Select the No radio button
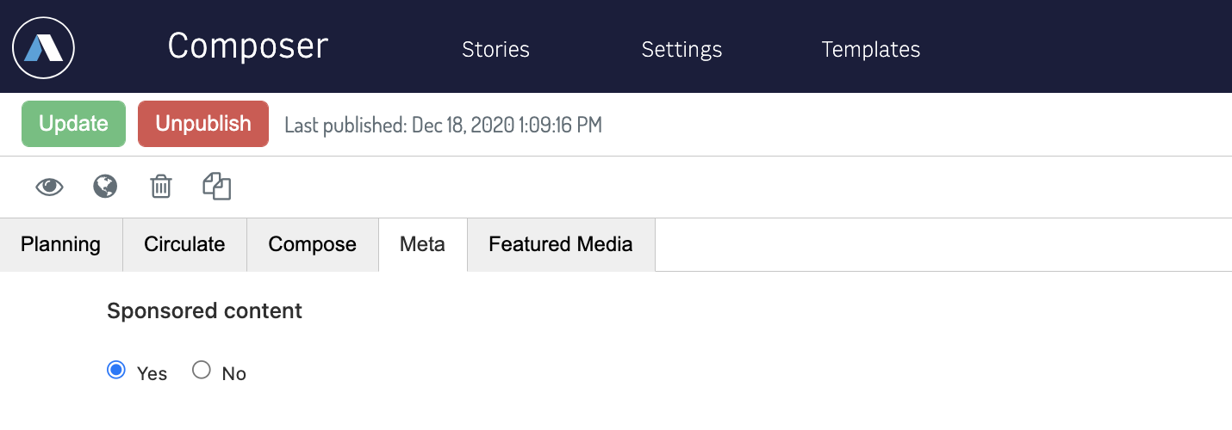The image size is (1232, 430). click(201, 371)
